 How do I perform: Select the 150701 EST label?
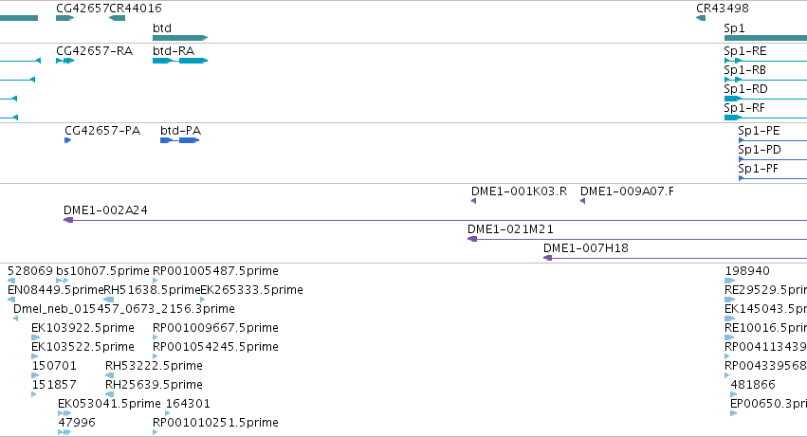pos(54,366)
